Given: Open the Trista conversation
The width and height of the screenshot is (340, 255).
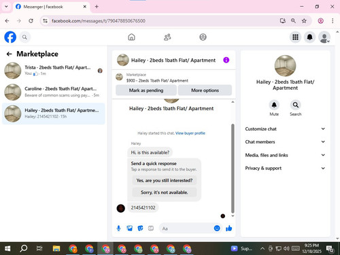Looking at the screenshot, I should point(54,71).
